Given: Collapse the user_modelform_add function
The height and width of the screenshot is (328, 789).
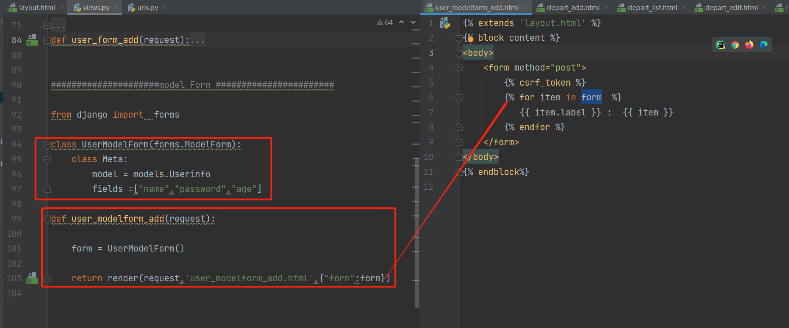Looking at the screenshot, I should [x=47, y=219].
